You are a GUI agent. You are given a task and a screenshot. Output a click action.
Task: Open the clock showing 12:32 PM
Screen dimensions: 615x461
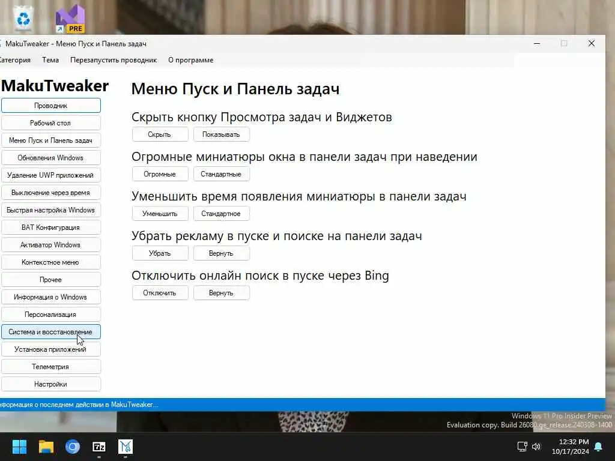(571, 447)
